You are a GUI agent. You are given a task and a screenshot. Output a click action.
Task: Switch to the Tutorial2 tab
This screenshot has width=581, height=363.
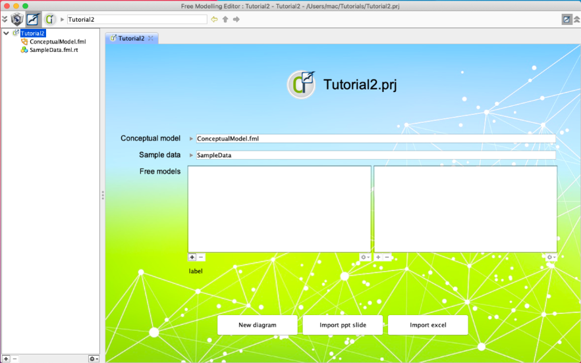pyautogui.click(x=131, y=38)
